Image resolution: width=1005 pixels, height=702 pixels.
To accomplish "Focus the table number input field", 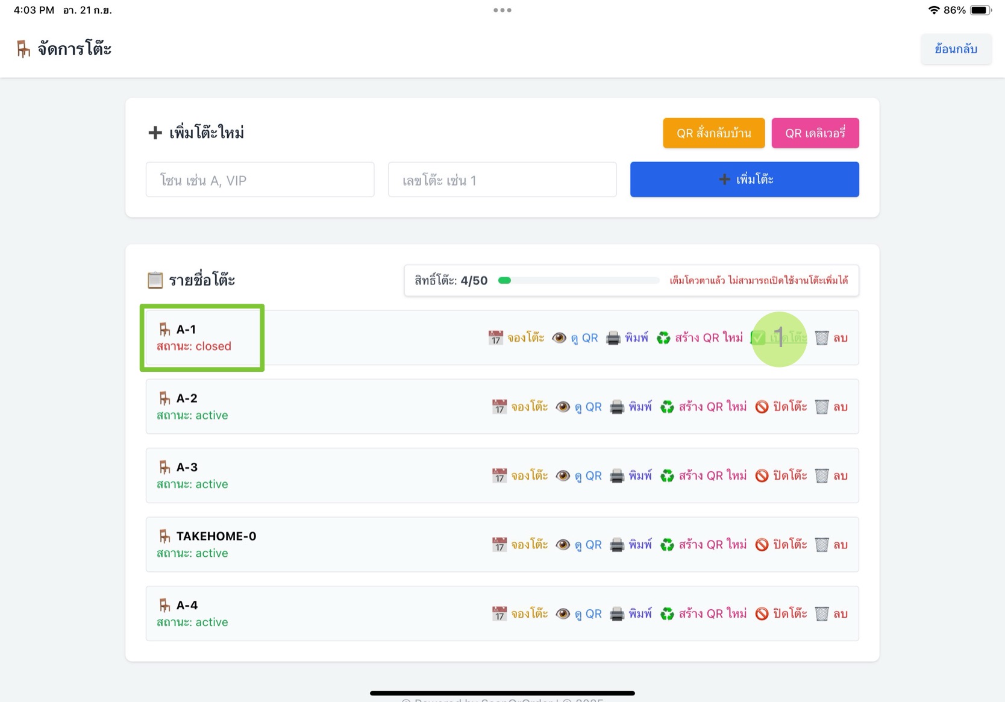I will (x=502, y=180).
